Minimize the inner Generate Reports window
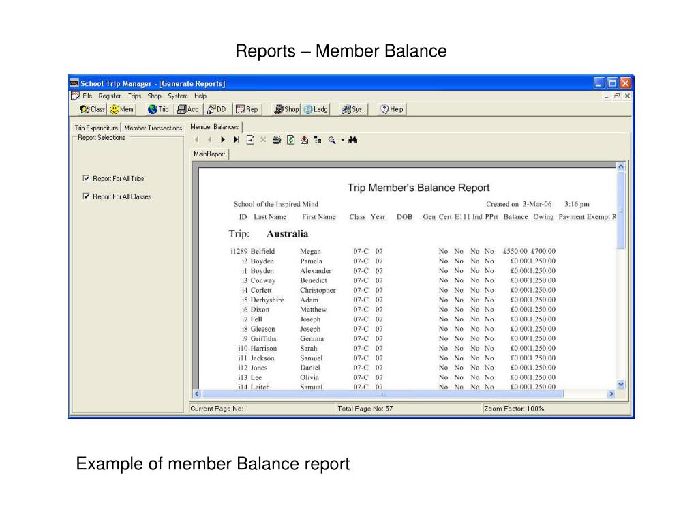698x524 pixels. point(606,96)
